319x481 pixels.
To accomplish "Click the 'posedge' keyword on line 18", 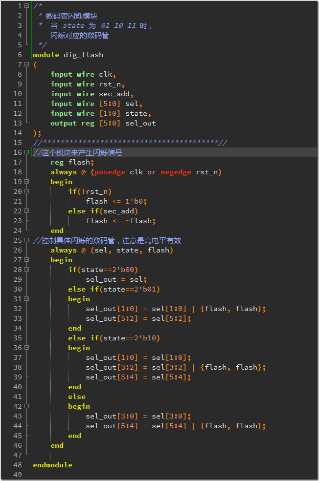I will point(110,172).
